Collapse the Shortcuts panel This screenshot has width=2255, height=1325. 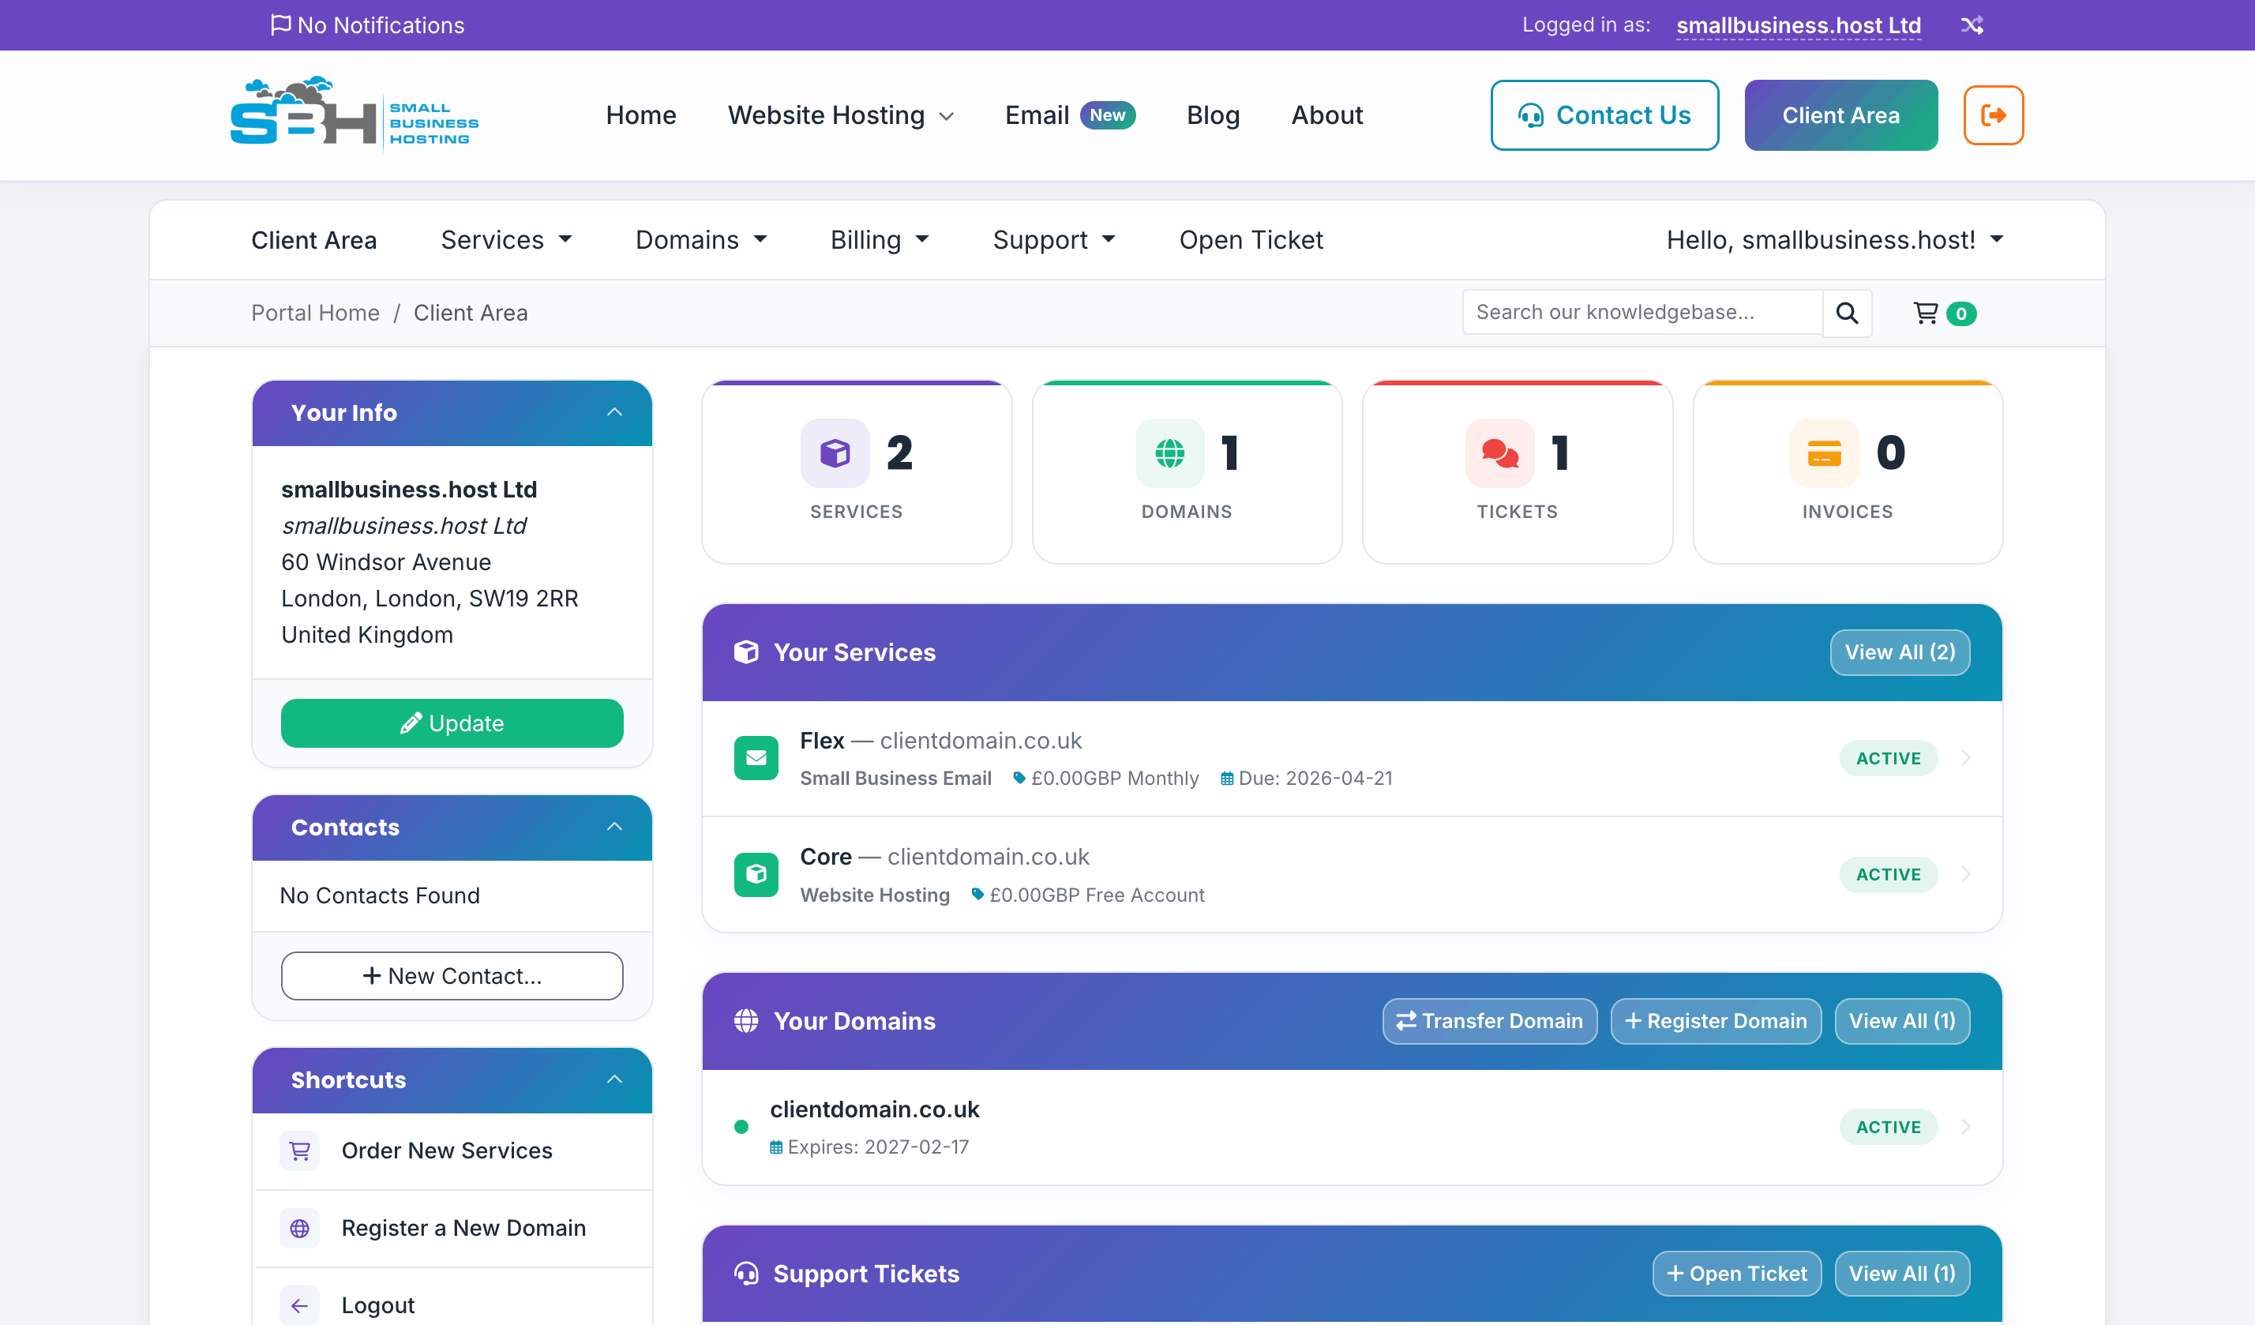tap(615, 1080)
